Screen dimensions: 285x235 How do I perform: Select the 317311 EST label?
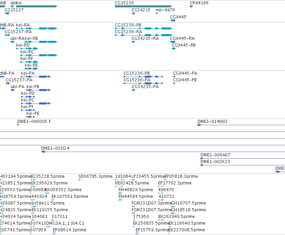(x=60, y=217)
